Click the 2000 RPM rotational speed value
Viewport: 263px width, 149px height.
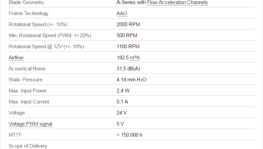click(x=128, y=24)
